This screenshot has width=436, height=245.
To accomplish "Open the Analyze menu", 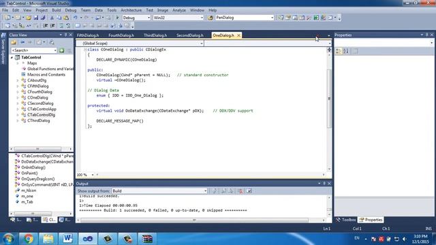I will coord(178,10).
